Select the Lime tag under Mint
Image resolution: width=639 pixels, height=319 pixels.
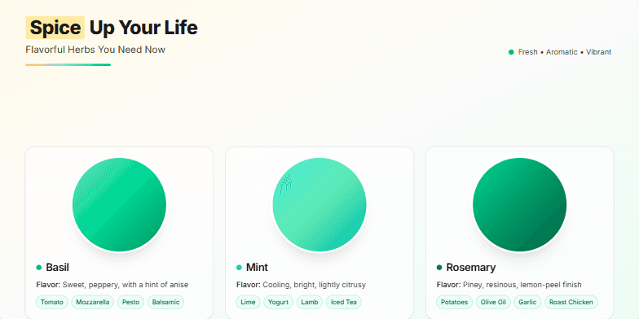pyautogui.click(x=248, y=302)
